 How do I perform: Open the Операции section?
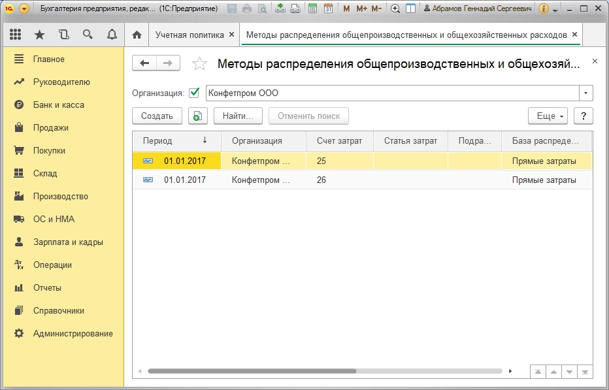point(63,265)
